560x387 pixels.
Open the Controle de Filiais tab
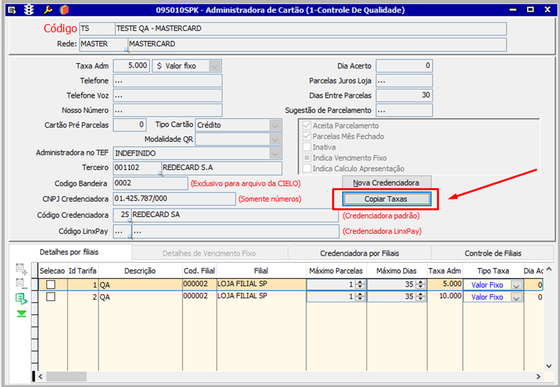coord(492,253)
